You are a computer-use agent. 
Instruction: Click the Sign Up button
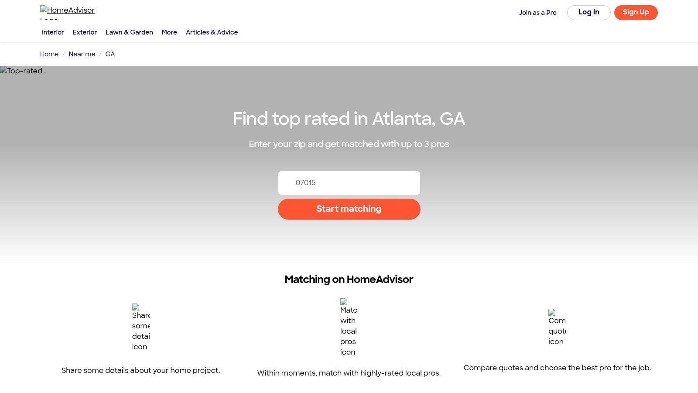tap(636, 12)
